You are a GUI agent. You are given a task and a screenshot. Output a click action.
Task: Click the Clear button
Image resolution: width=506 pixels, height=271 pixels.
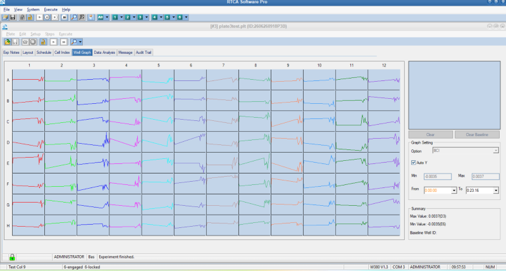click(431, 135)
